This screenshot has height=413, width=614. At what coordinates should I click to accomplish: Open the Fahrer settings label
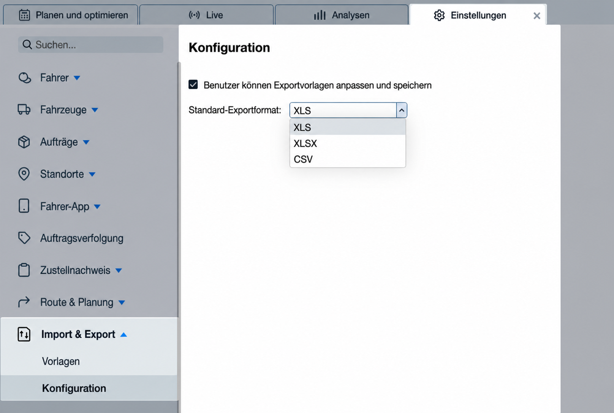54,78
